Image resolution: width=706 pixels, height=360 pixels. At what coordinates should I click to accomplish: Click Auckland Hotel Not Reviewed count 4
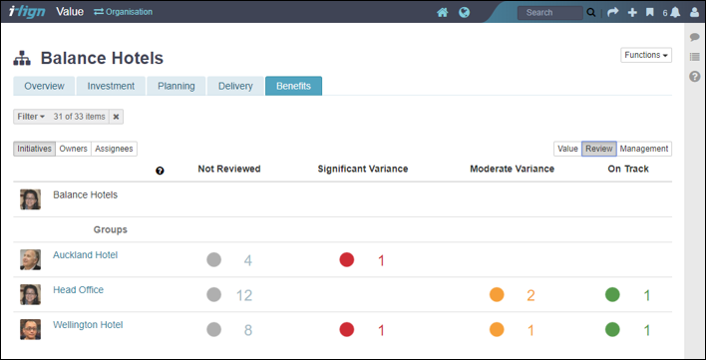248,260
